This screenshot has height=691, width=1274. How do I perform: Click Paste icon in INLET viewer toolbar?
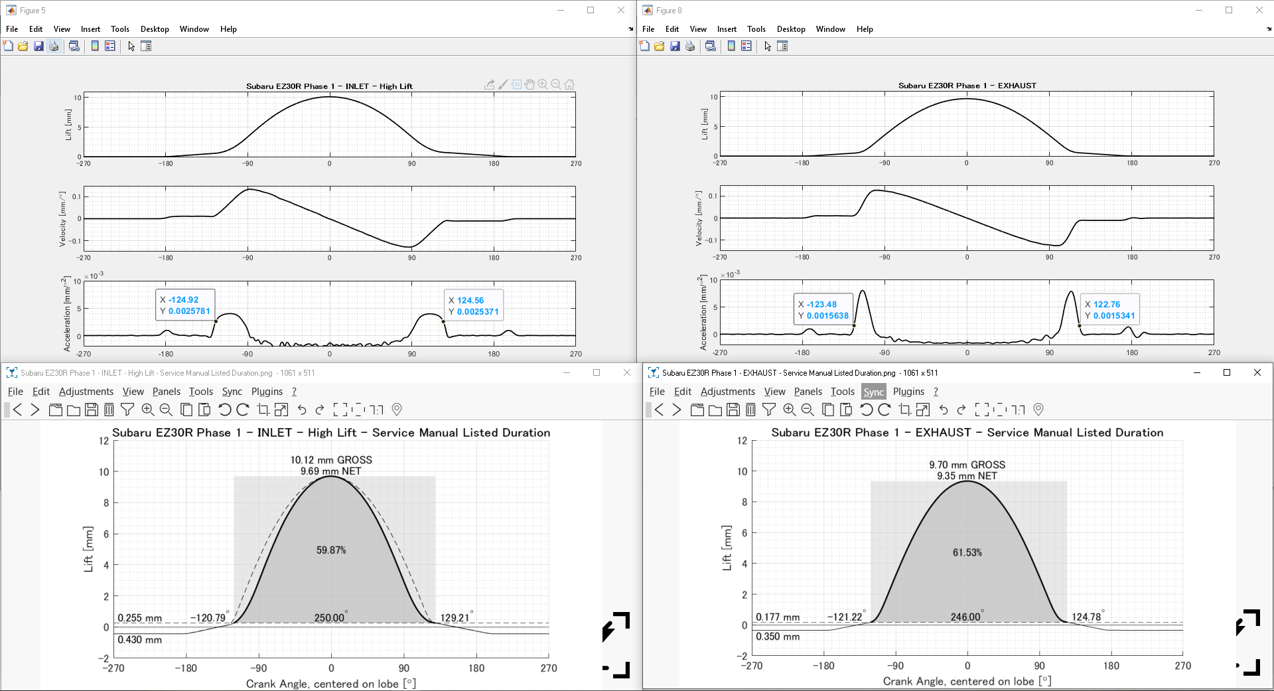[x=204, y=410]
